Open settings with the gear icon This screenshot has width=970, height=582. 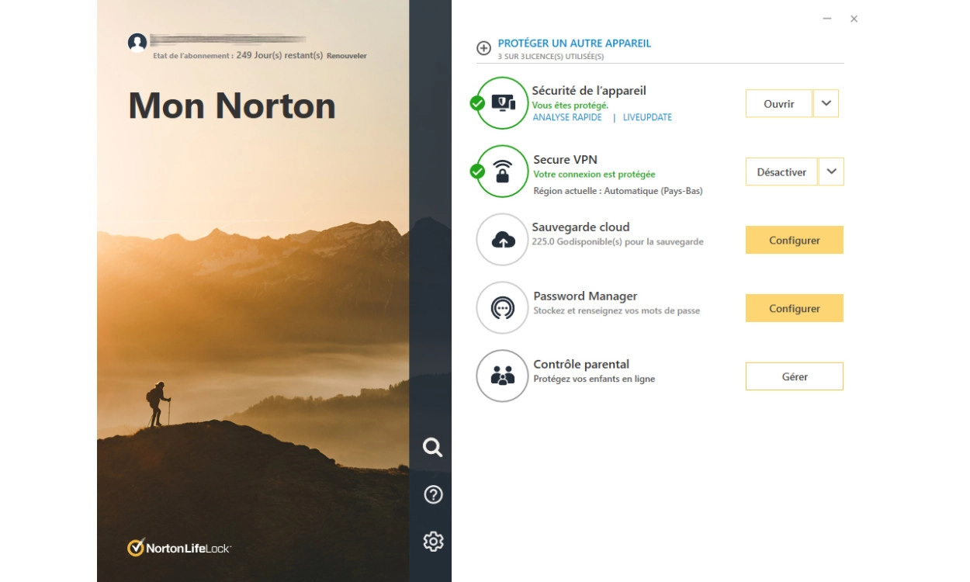(x=433, y=541)
